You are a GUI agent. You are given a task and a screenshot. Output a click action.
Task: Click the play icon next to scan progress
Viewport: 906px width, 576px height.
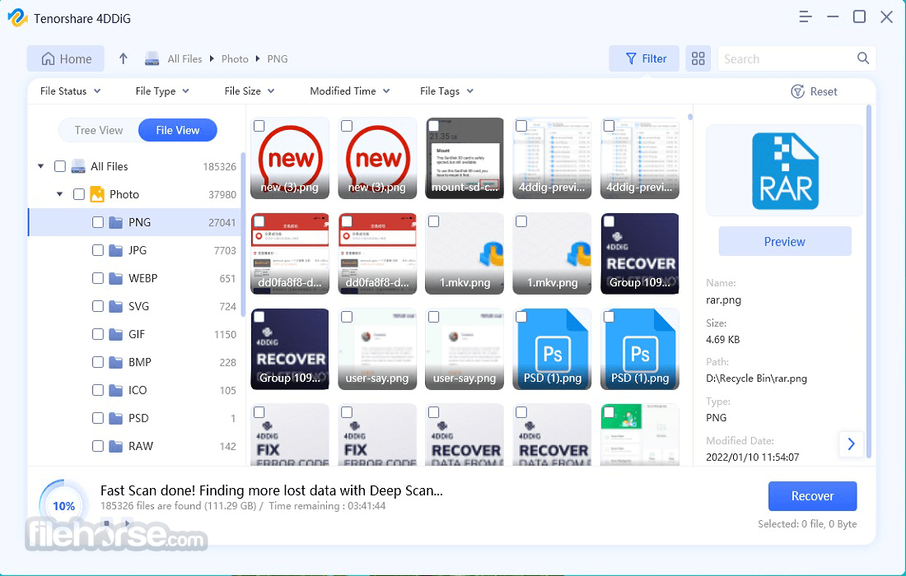click(x=127, y=523)
